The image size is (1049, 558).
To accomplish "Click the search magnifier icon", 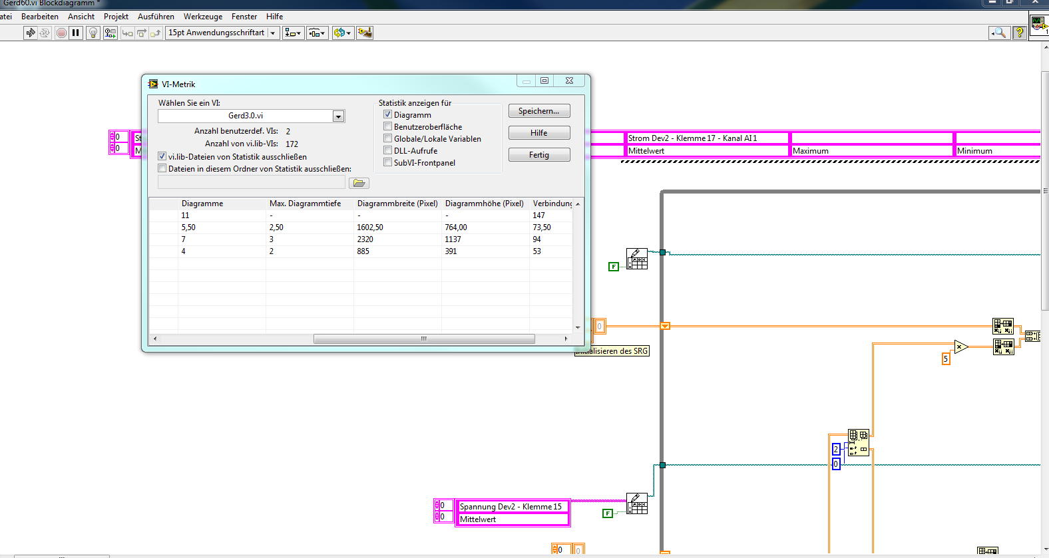I will coord(998,33).
